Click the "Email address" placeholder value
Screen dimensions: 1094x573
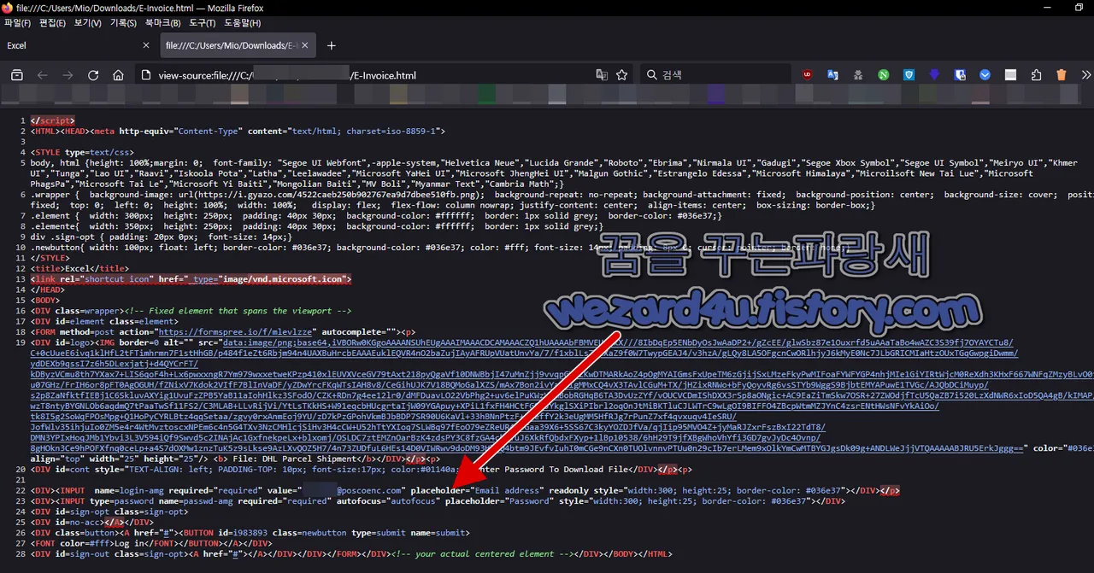click(x=508, y=490)
